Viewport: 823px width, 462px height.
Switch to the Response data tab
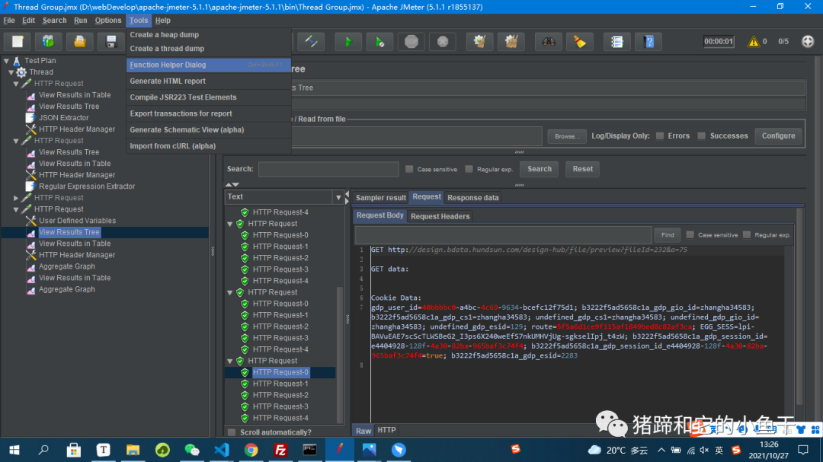[x=472, y=198]
